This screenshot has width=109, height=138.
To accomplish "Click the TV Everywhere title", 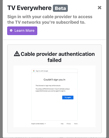I will [x=30, y=8].
